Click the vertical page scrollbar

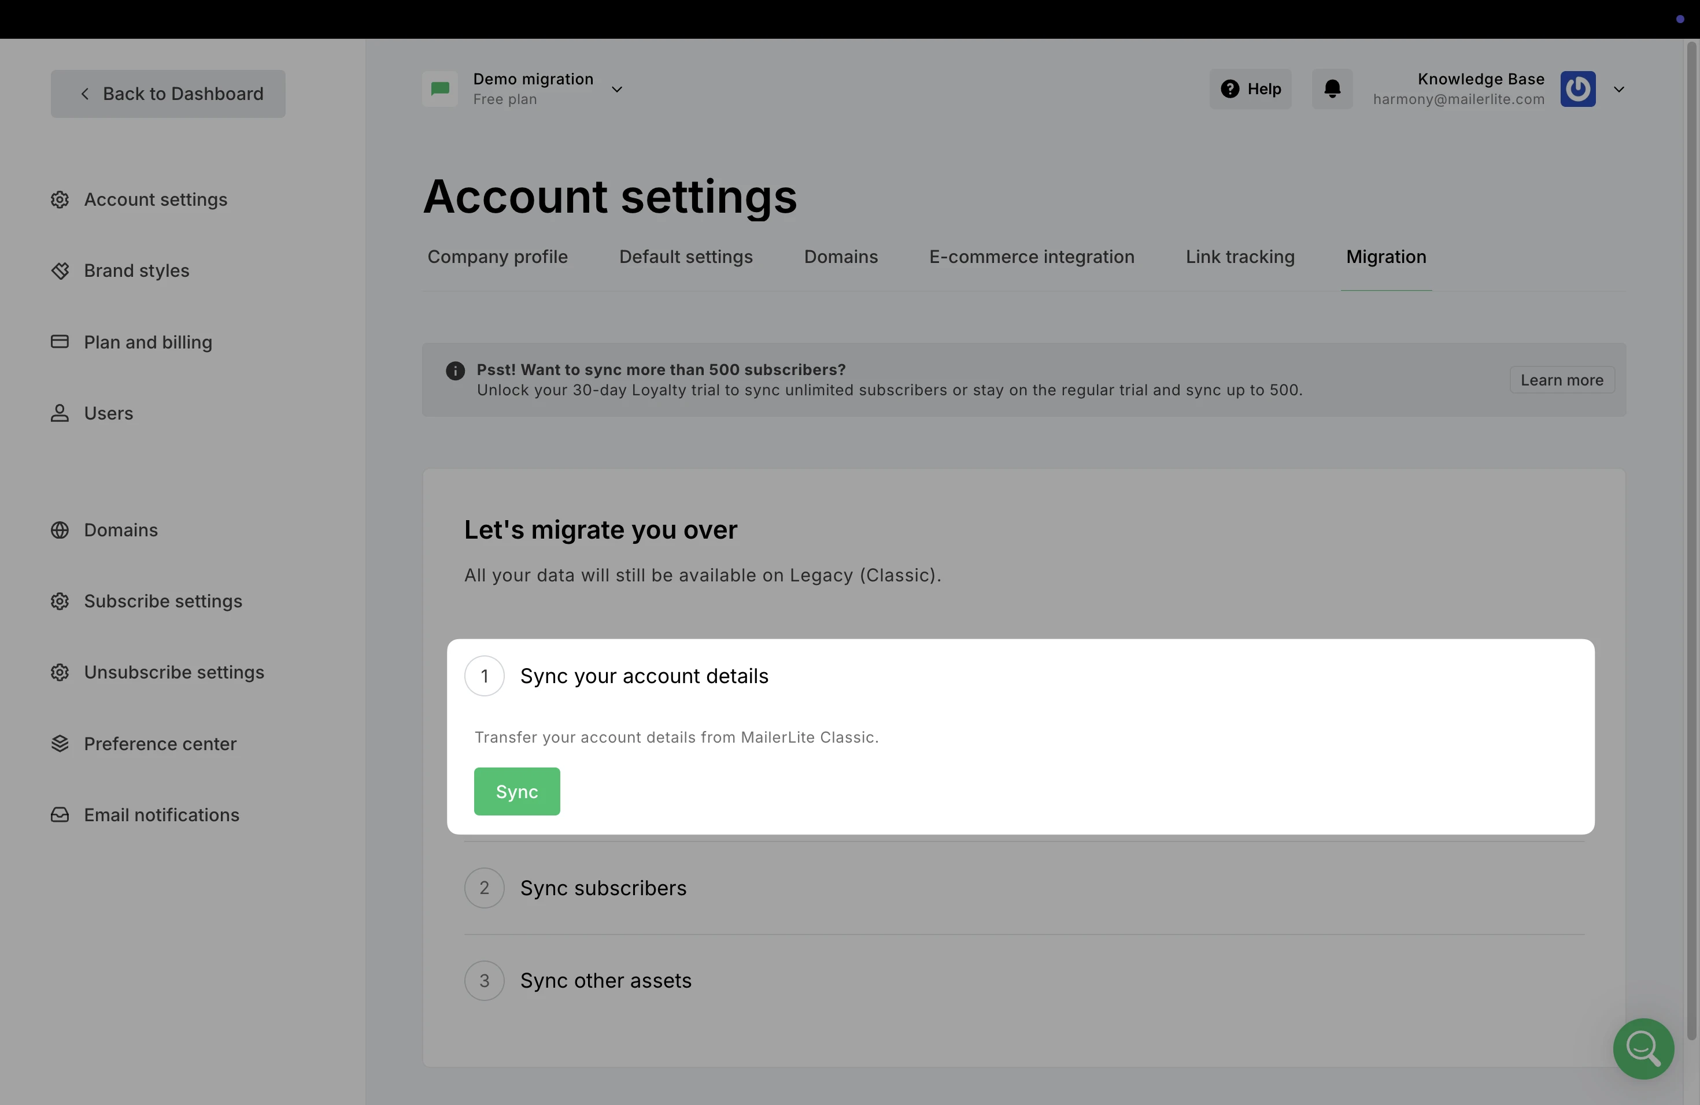pyautogui.click(x=1691, y=540)
